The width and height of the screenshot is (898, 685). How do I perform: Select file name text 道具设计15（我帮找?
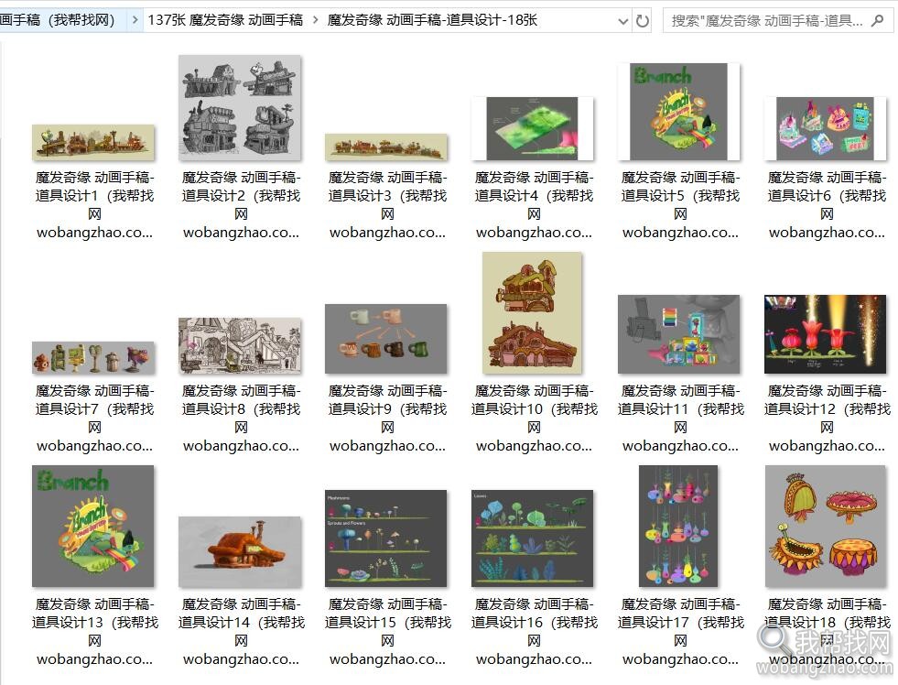pyautogui.click(x=387, y=622)
